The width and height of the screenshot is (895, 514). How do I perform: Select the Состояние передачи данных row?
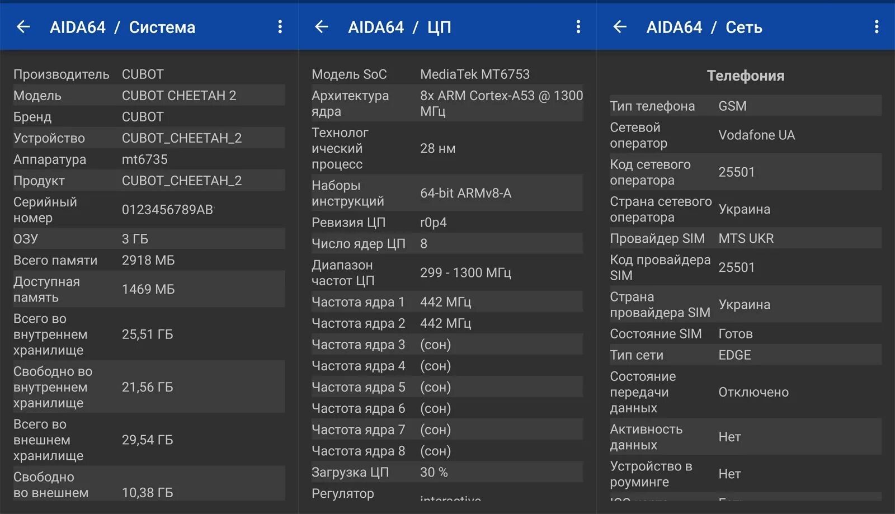pos(746,392)
